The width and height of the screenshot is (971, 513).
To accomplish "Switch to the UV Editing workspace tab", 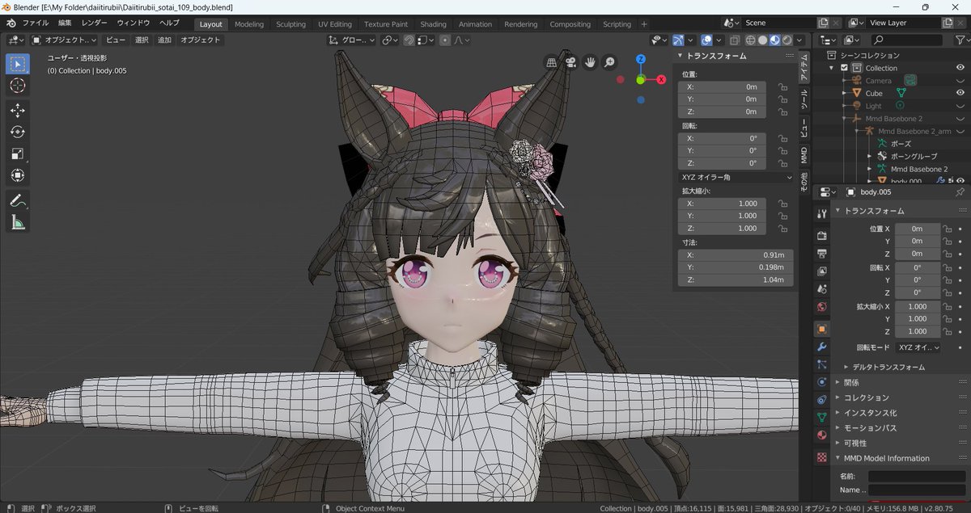I will [335, 24].
